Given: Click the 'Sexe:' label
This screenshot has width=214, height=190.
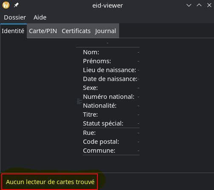Looking at the screenshot, I should pyautogui.click(x=91, y=88).
